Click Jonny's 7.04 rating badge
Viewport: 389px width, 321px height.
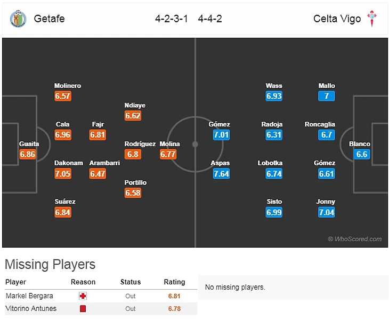tap(326, 213)
